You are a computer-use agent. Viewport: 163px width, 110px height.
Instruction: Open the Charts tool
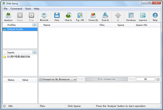coord(68,17)
